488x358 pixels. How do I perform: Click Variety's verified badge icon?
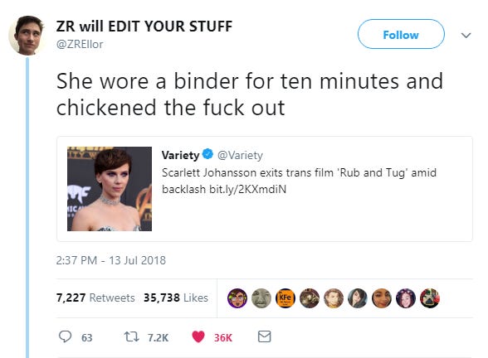(x=207, y=154)
